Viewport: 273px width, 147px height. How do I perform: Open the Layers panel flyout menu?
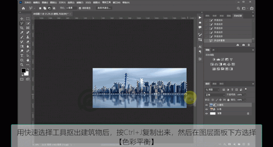pos(253,84)
